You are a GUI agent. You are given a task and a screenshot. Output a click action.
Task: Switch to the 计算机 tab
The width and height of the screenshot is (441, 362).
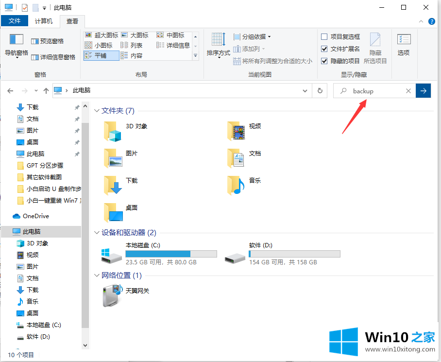(44, 21)
